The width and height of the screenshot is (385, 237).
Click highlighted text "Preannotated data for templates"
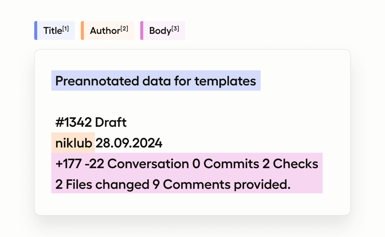click(156, 81)
